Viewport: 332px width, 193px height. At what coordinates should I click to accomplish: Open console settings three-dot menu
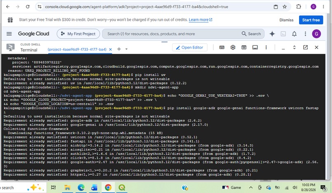point(305,34)
